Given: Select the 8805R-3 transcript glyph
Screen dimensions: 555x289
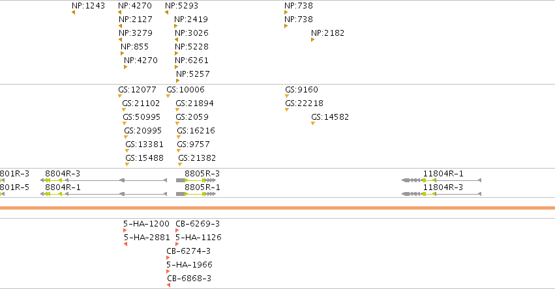Looking at the screenshot, I should click(196, 180).
